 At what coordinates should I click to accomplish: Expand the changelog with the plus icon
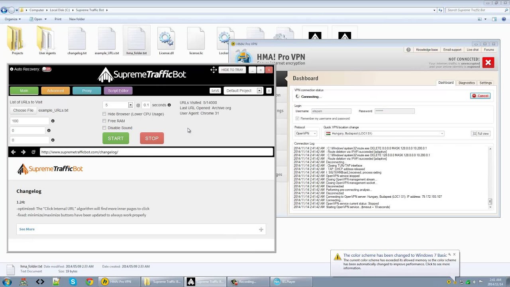[x=261, y=229]
